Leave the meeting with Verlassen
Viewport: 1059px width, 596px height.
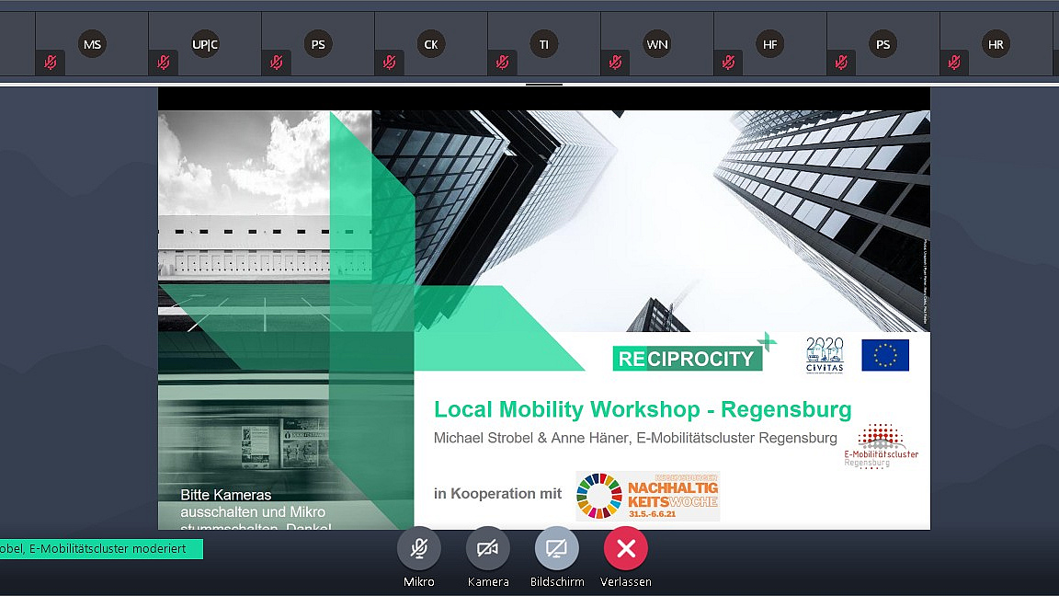click(x=625, y=548)
